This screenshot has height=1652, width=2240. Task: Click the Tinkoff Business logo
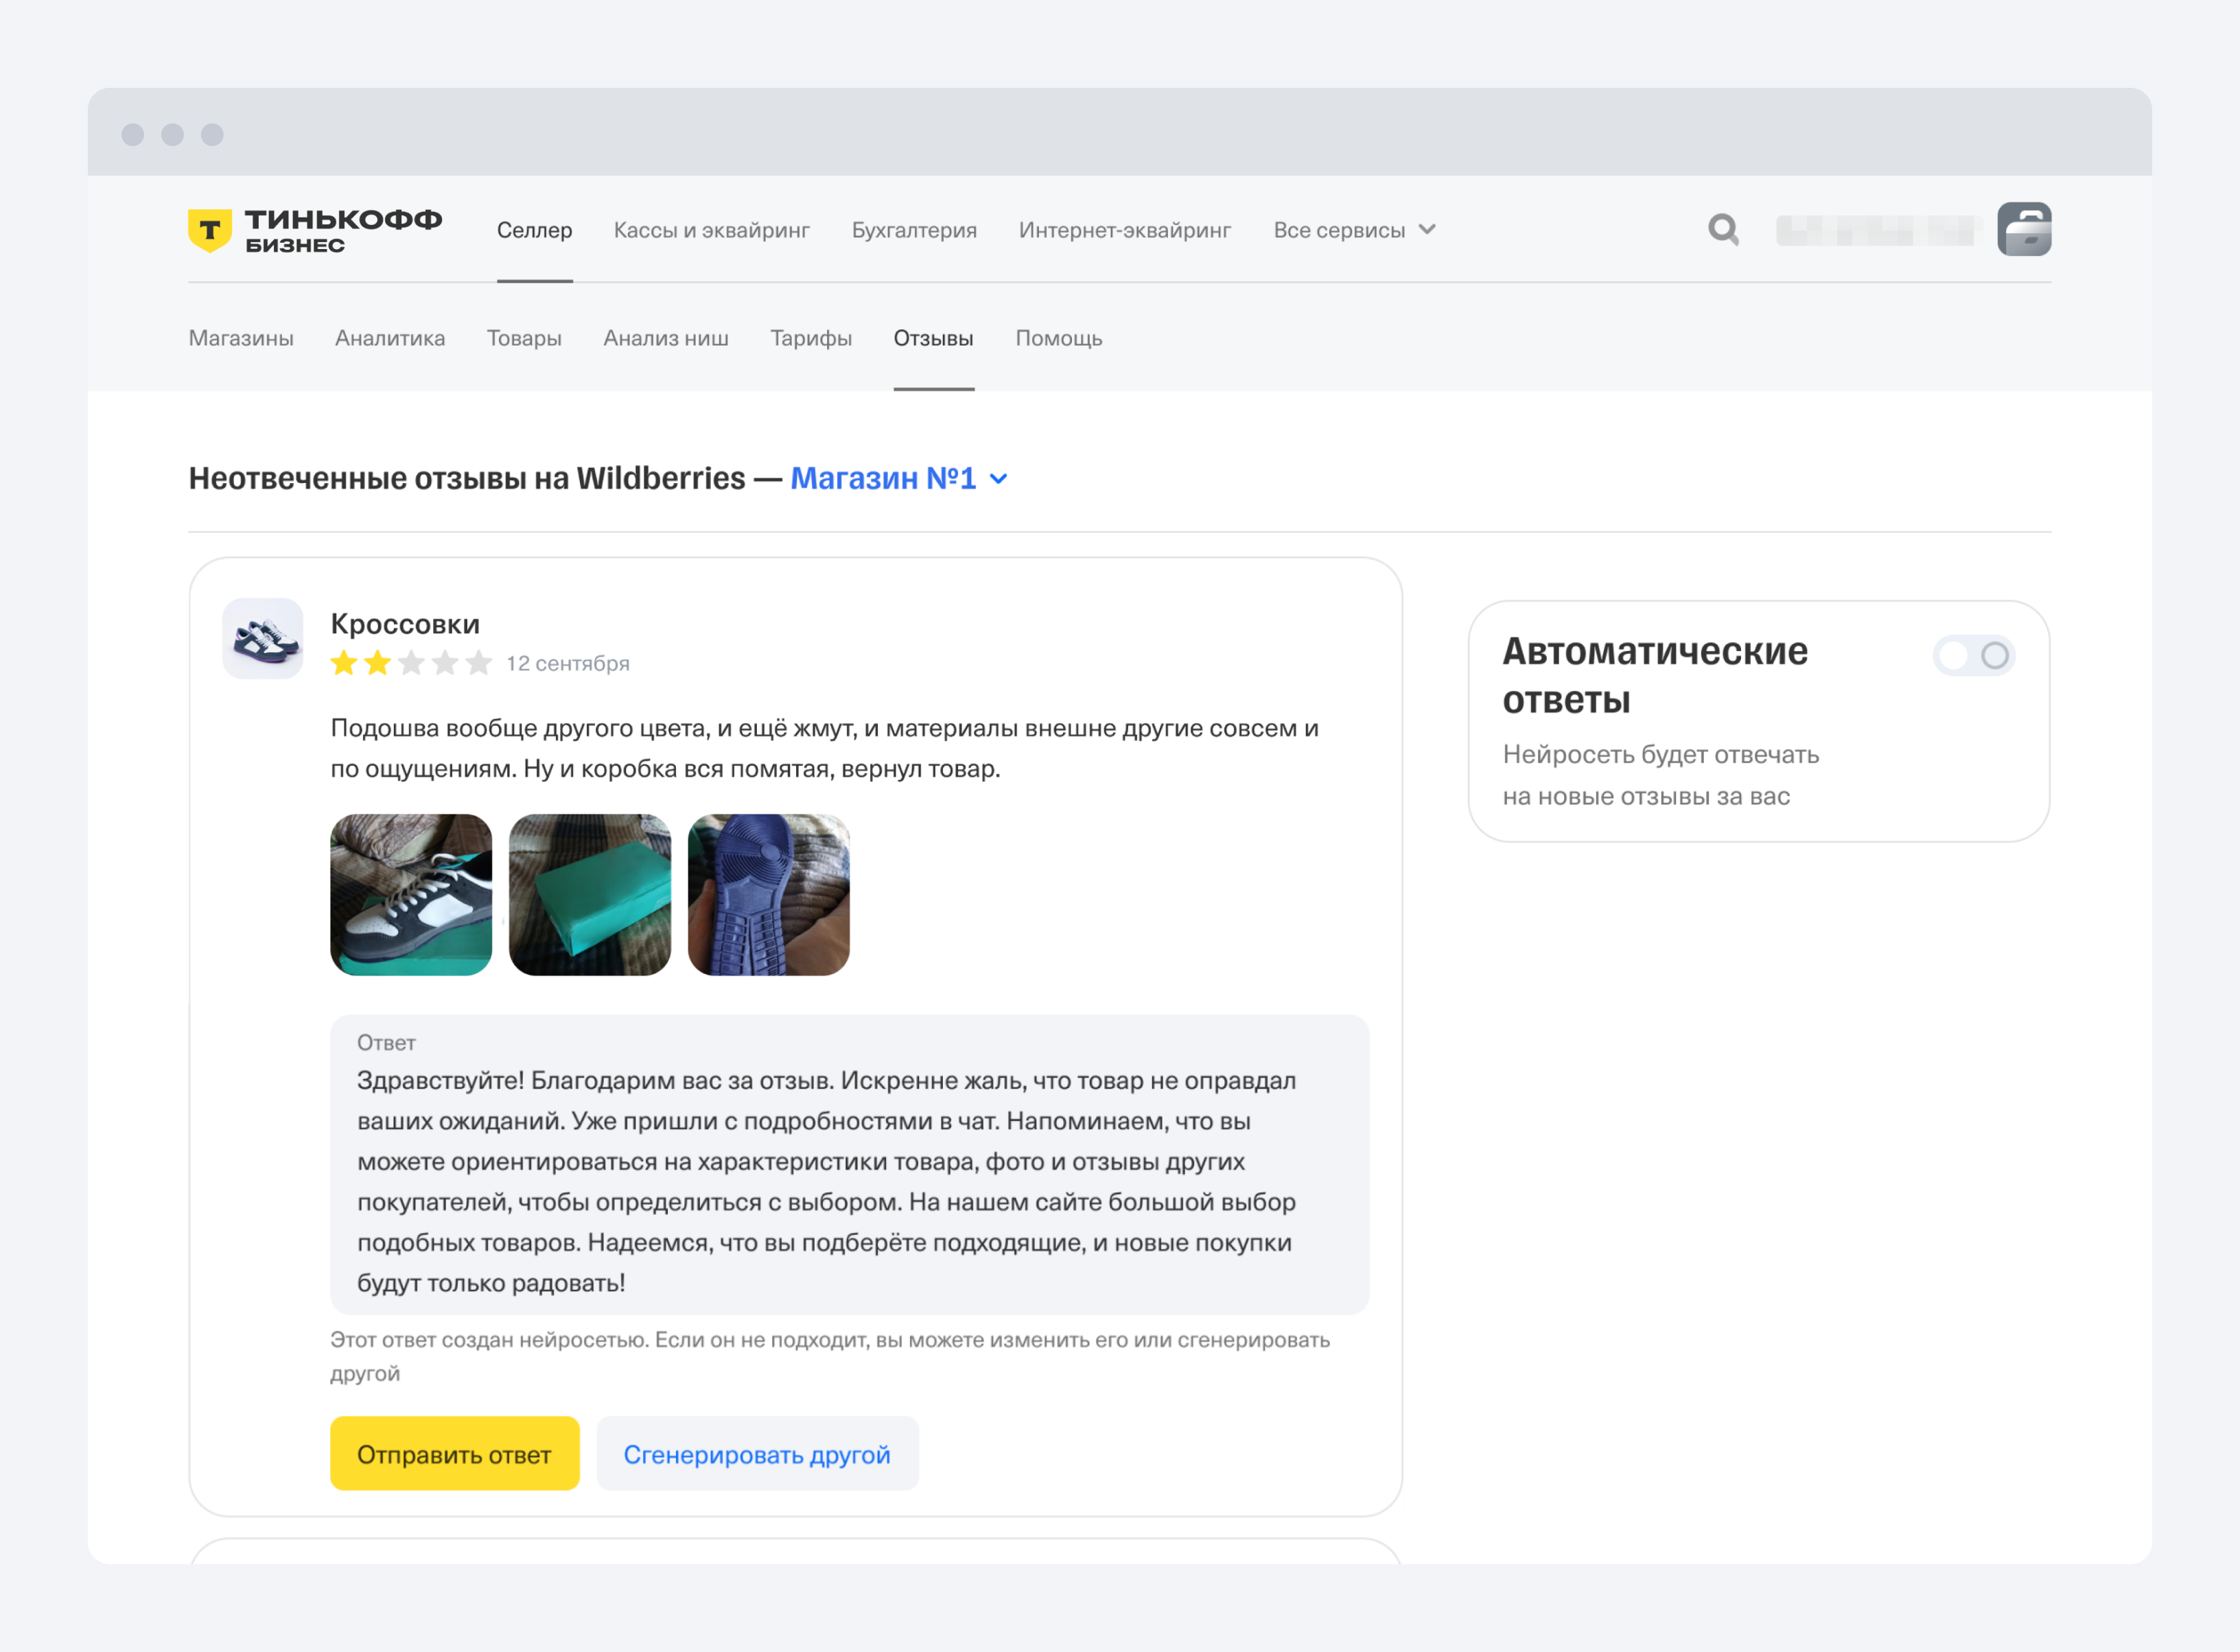click(x=315, y=230)
